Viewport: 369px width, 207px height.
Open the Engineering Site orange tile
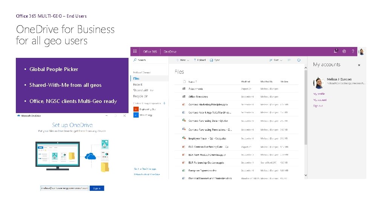tap(136, 109)
